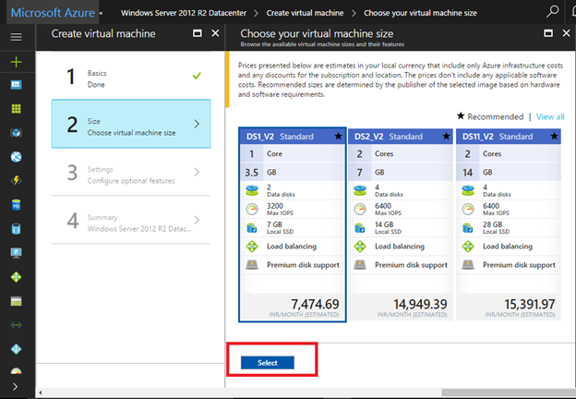Viewport: 576px width, 399px height.
Task: Open the Function Apps lightning icon
Action: 17,181
